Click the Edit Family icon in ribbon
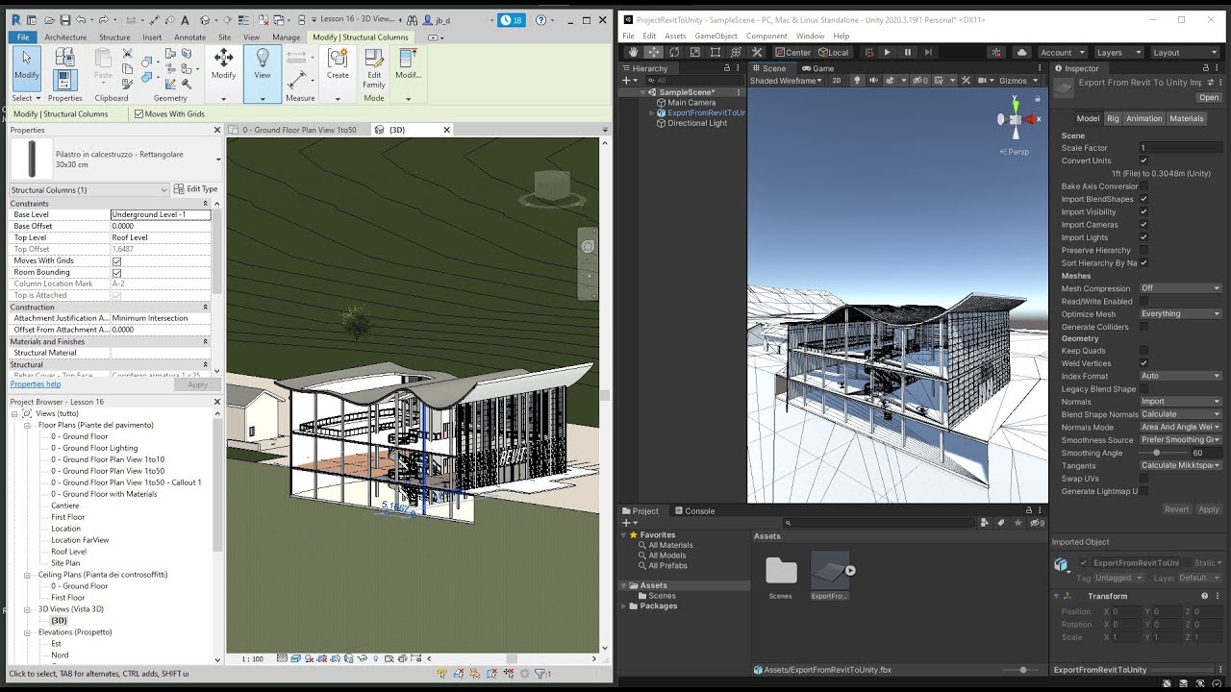 click(x=374, y=59)
